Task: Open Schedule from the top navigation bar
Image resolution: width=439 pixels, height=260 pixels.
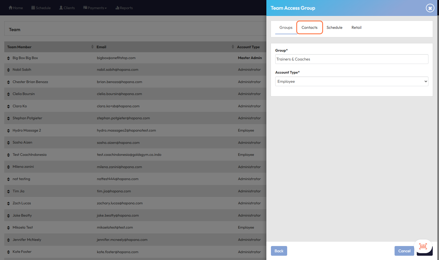Action: (x=41, y=8)
